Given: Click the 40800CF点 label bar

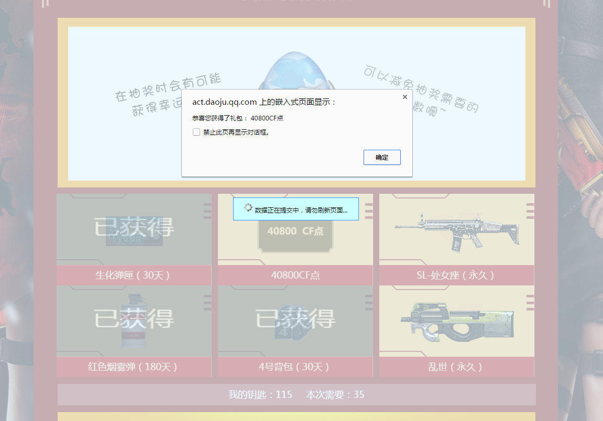Looking at the screenshot, I should [x=295, y=275].
